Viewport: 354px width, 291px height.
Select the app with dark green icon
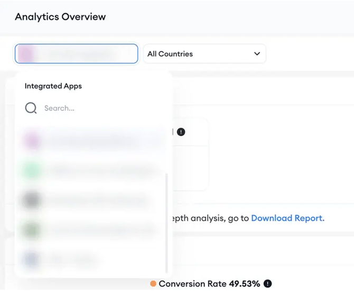(92, 230)
